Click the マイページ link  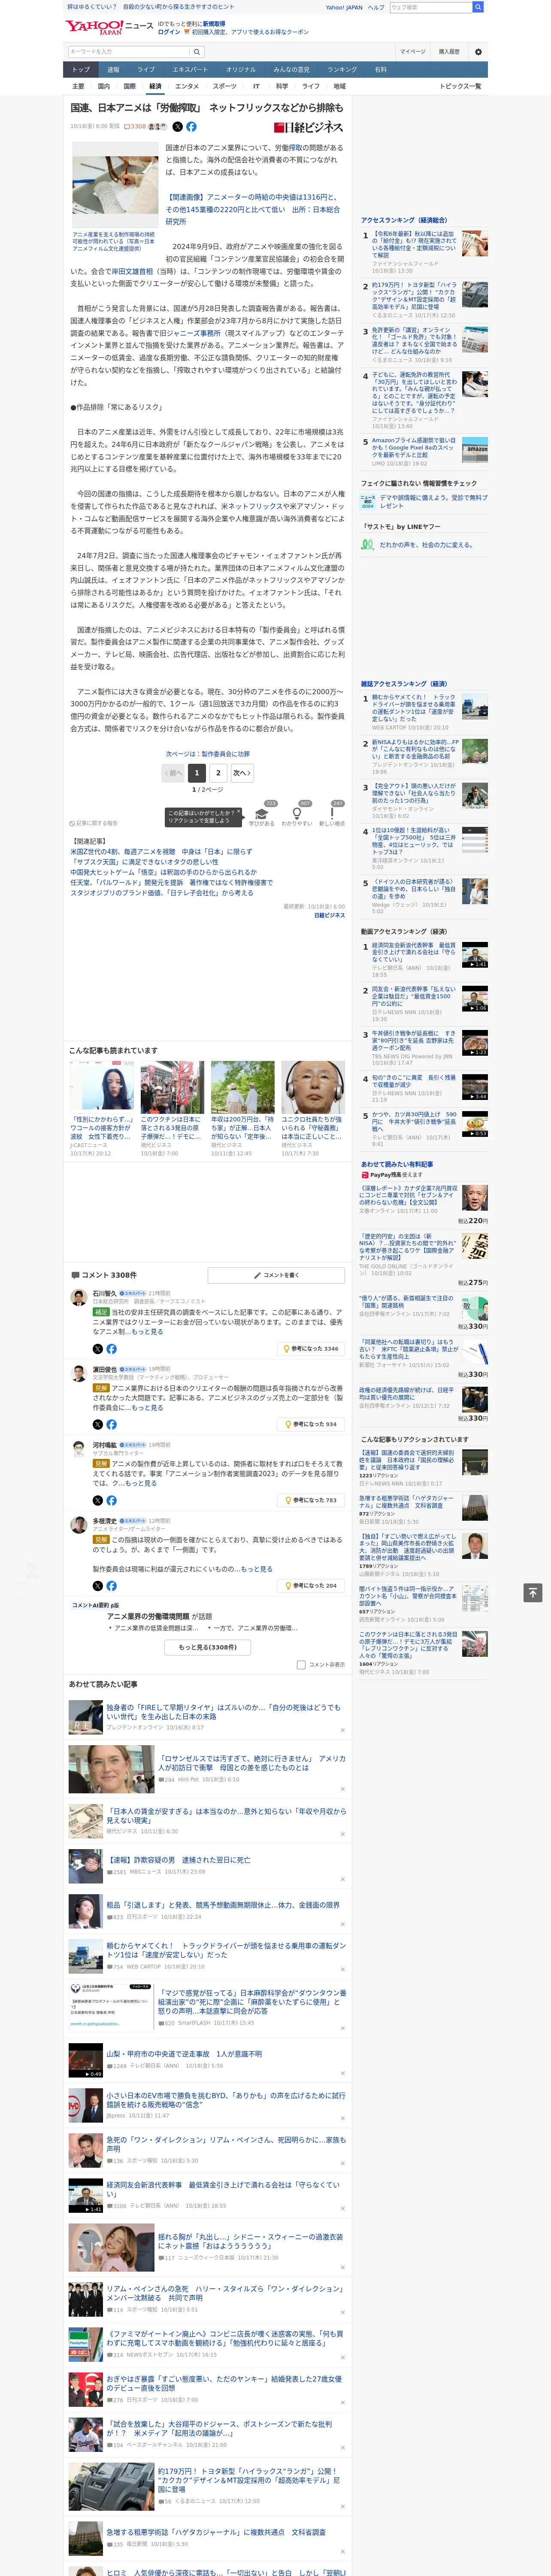coord(412,52)
